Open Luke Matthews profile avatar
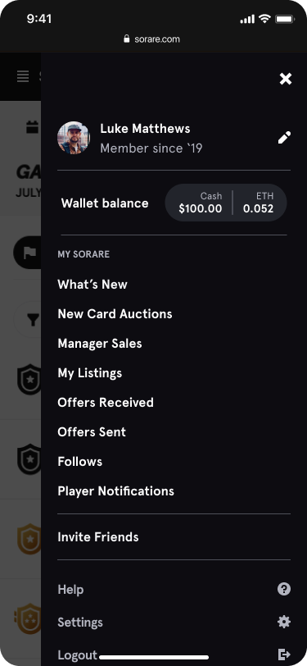307x666 pixels. pos(74,138)
